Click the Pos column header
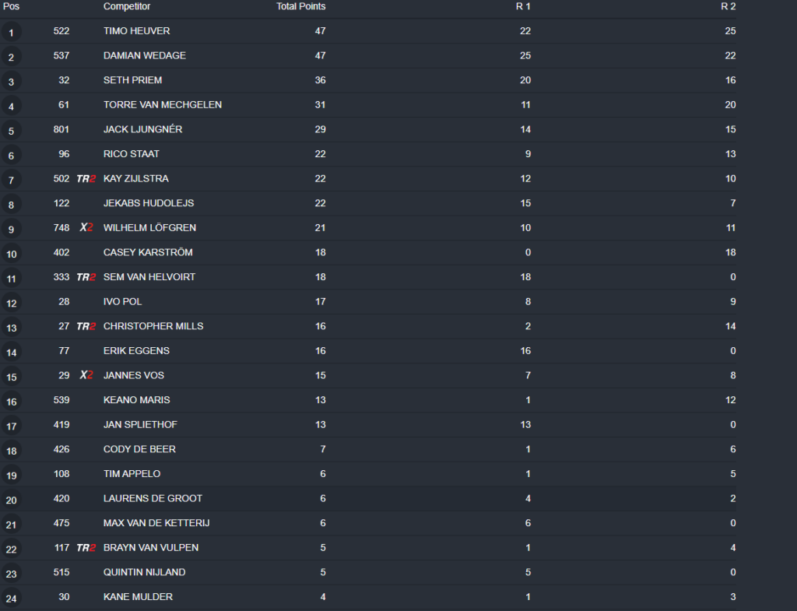The image size is (797, 611). [x=11, y=6]
